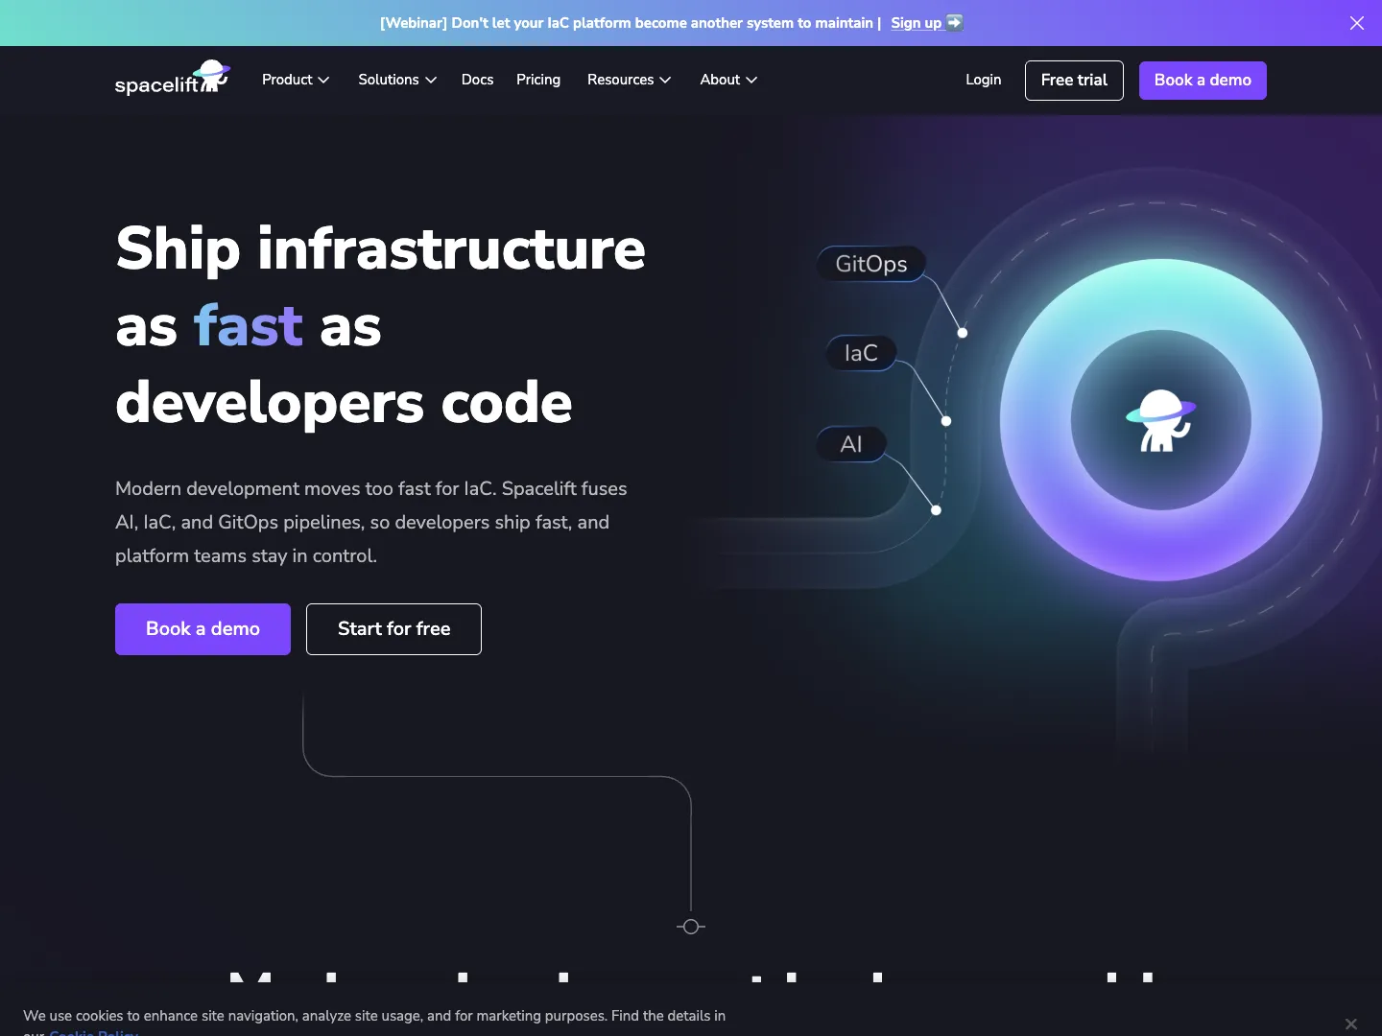Follow the webinar Sign up link
Screen dimensions: 1382x1036
(x=926, y=23)
